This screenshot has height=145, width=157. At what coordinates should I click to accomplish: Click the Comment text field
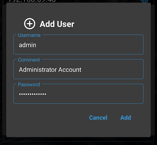78,69
